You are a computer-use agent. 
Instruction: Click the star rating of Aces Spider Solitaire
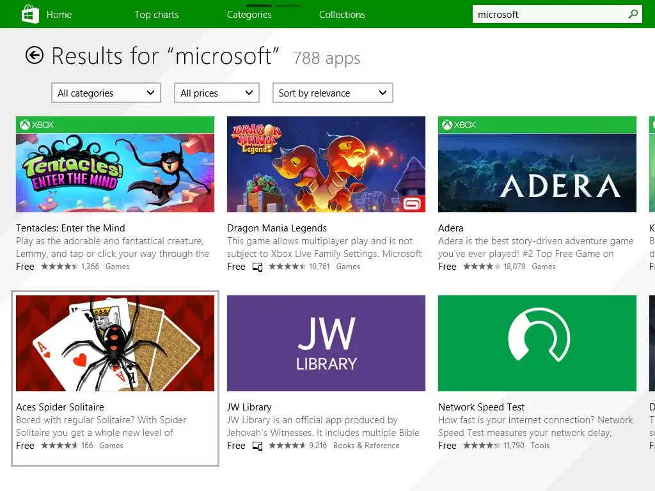(59, 446)
